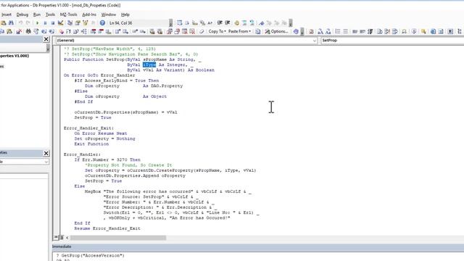The image size is (464, 261).
Task: Click the Uncomment Block icon
Action: pyautogui.click(x=252, y=22)
